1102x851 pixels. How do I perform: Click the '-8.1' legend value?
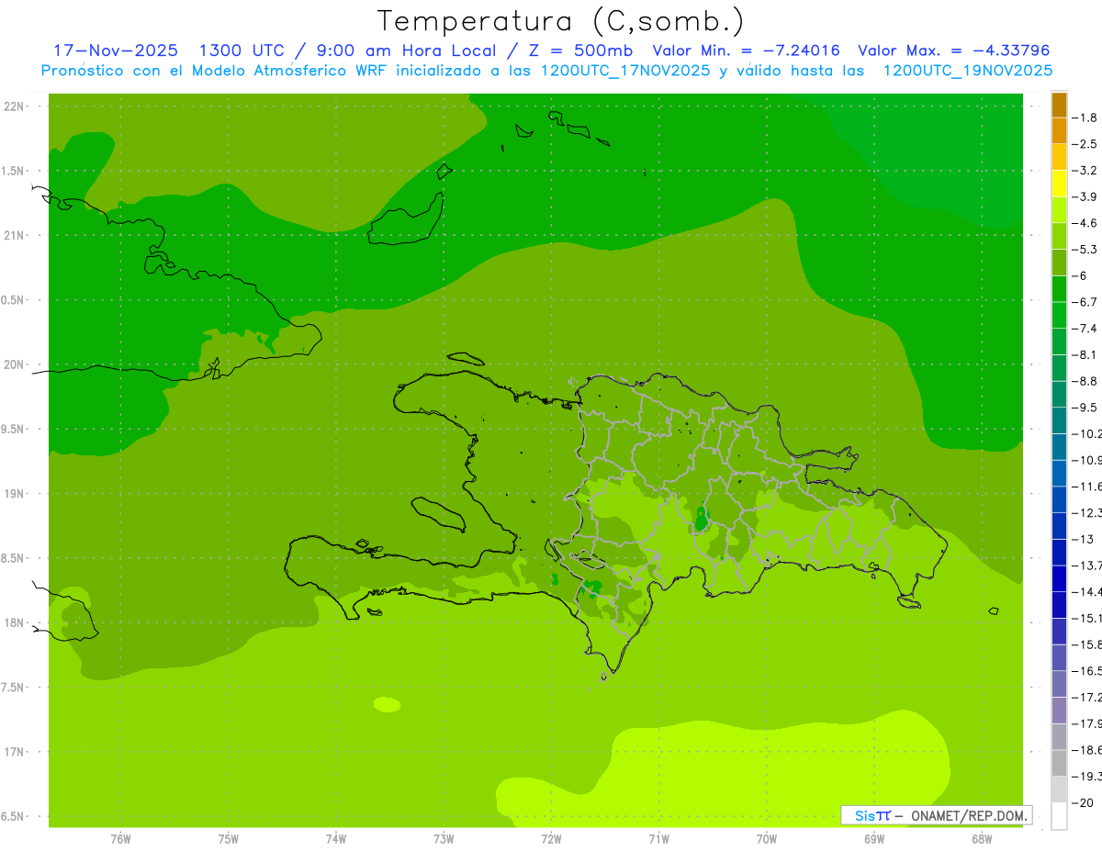(1085, 354)
